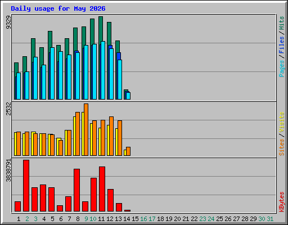288x225 pixels.
Task: Click day 28 on the date axis
Action: [245, 219]
